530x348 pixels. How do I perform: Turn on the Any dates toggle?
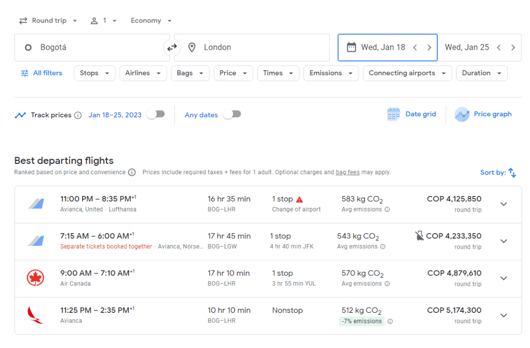pos(231,114)
